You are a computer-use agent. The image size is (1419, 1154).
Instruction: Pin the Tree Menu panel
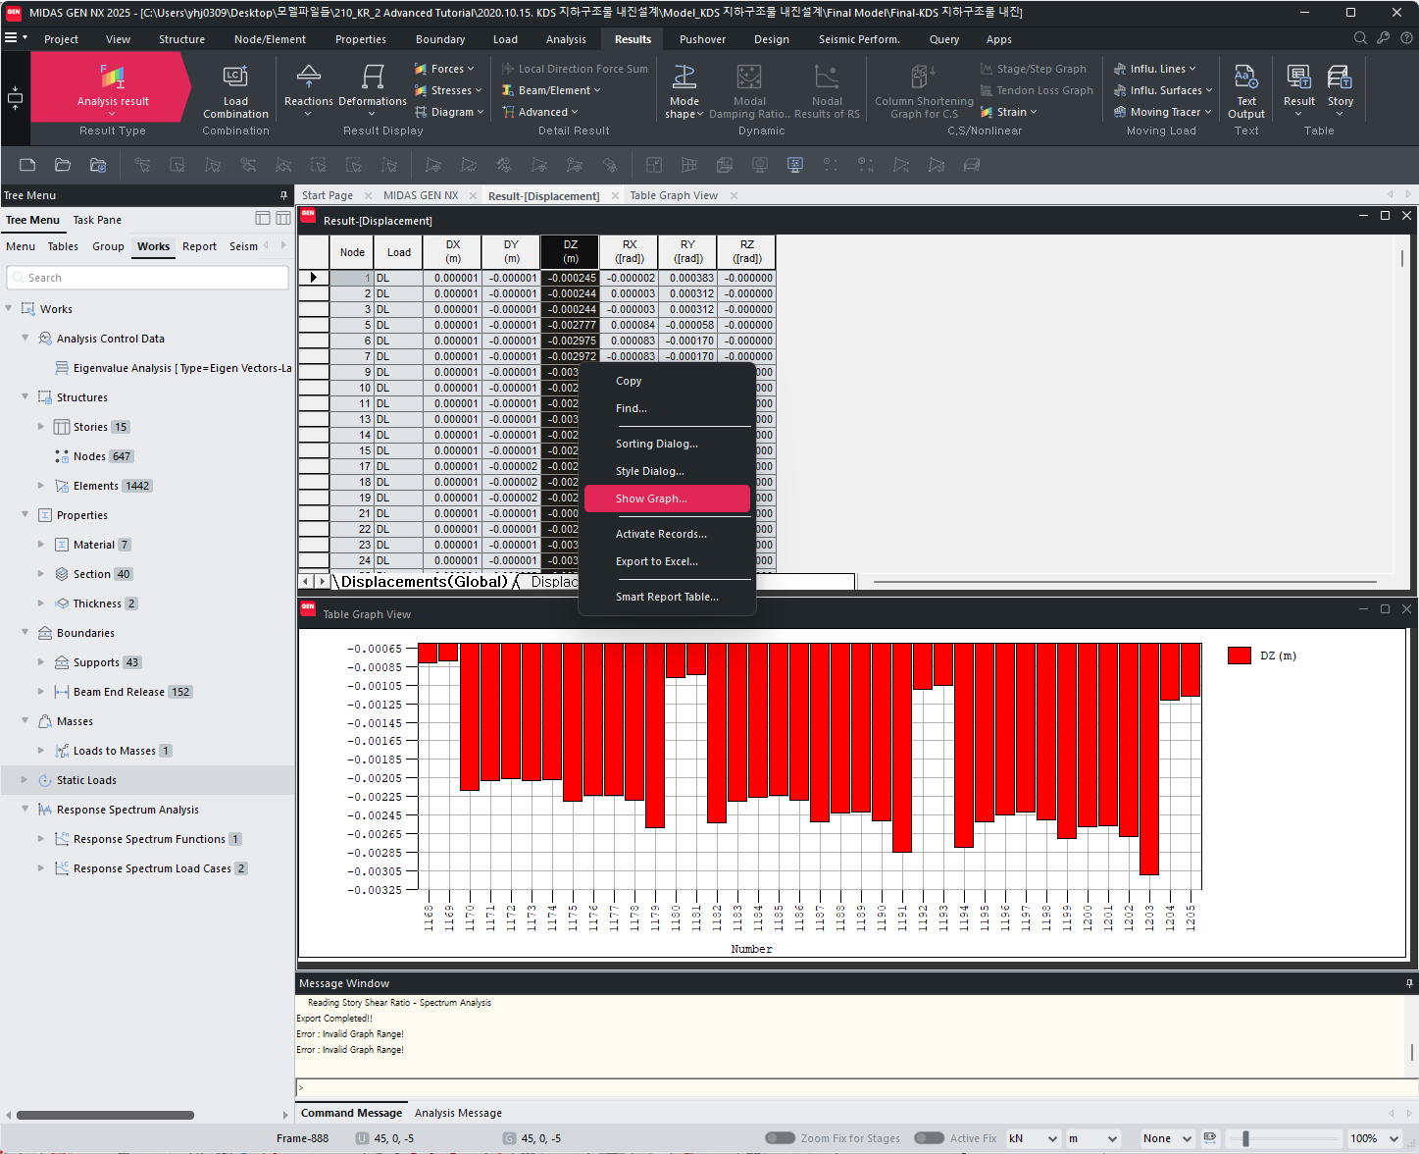(284, 195)
